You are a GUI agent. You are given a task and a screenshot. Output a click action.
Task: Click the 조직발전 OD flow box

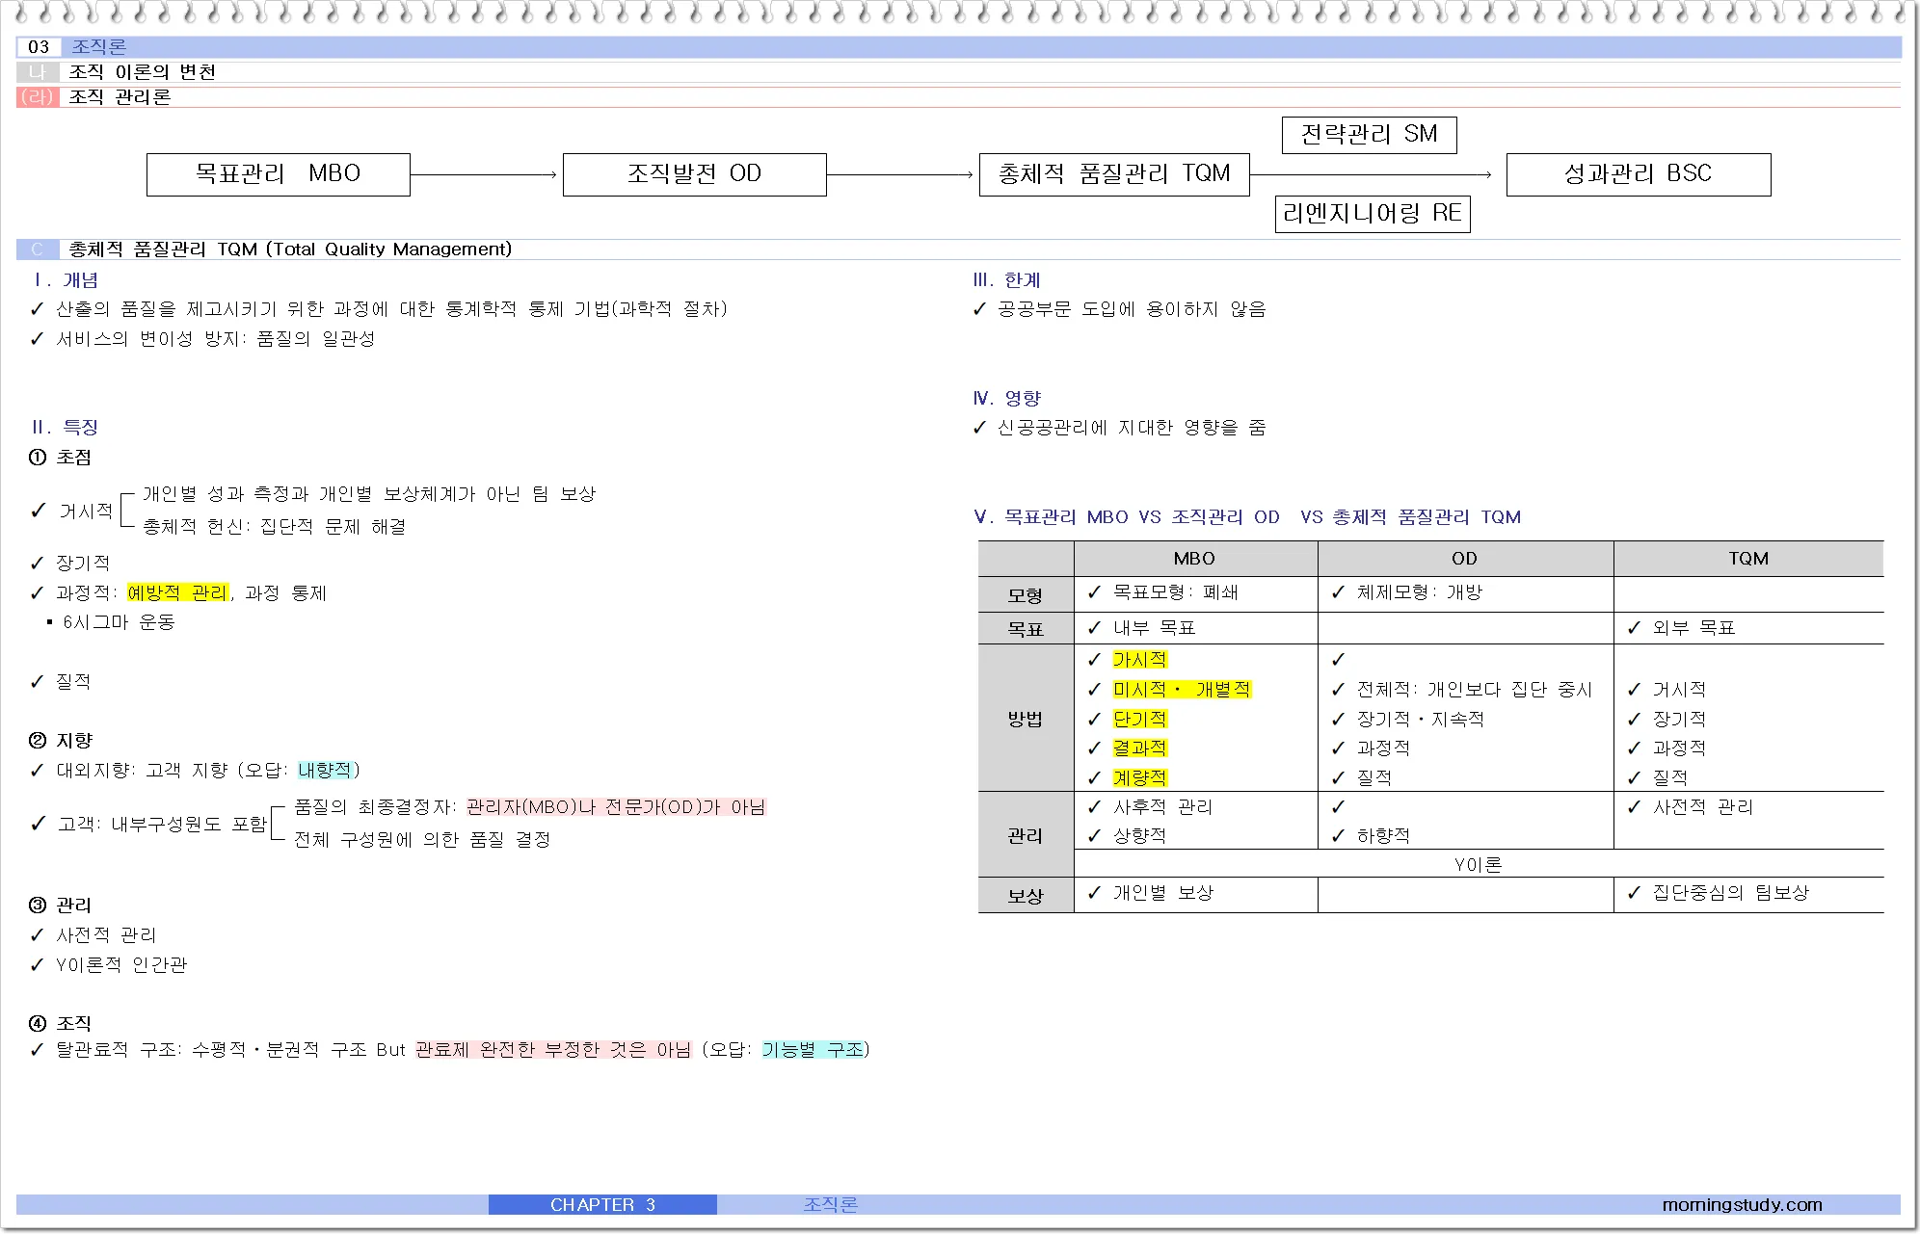pyautogui.click(x=694, y=174)
